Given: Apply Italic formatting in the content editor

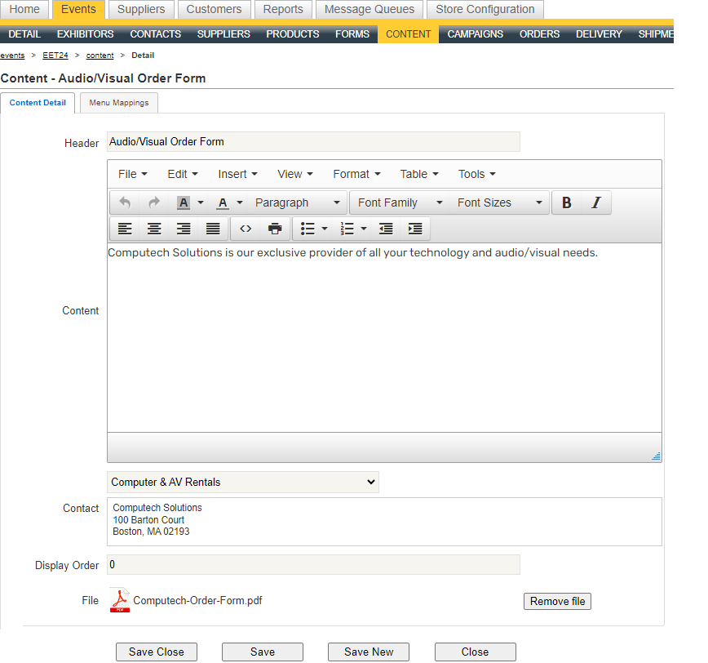Looking at the screenshot, I should coord(596,202).
